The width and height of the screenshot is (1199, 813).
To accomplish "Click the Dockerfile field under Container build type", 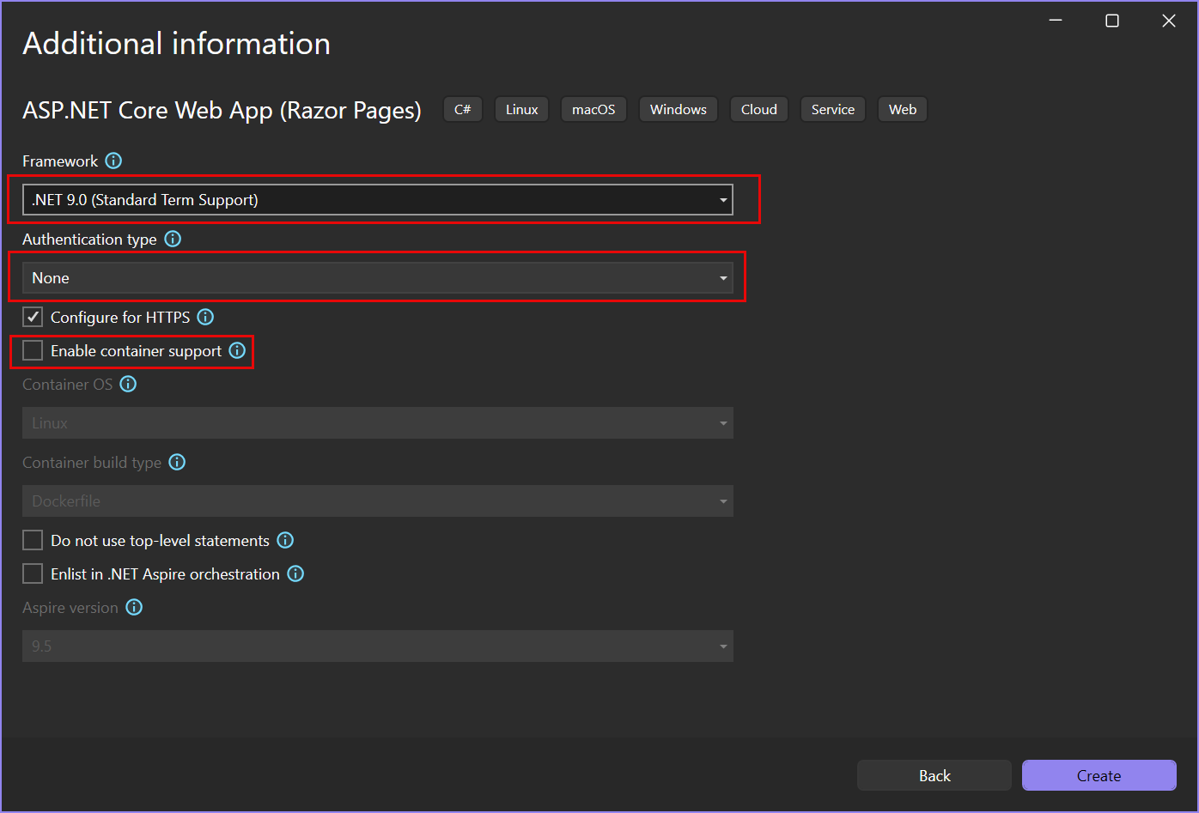I will (378, 501).
